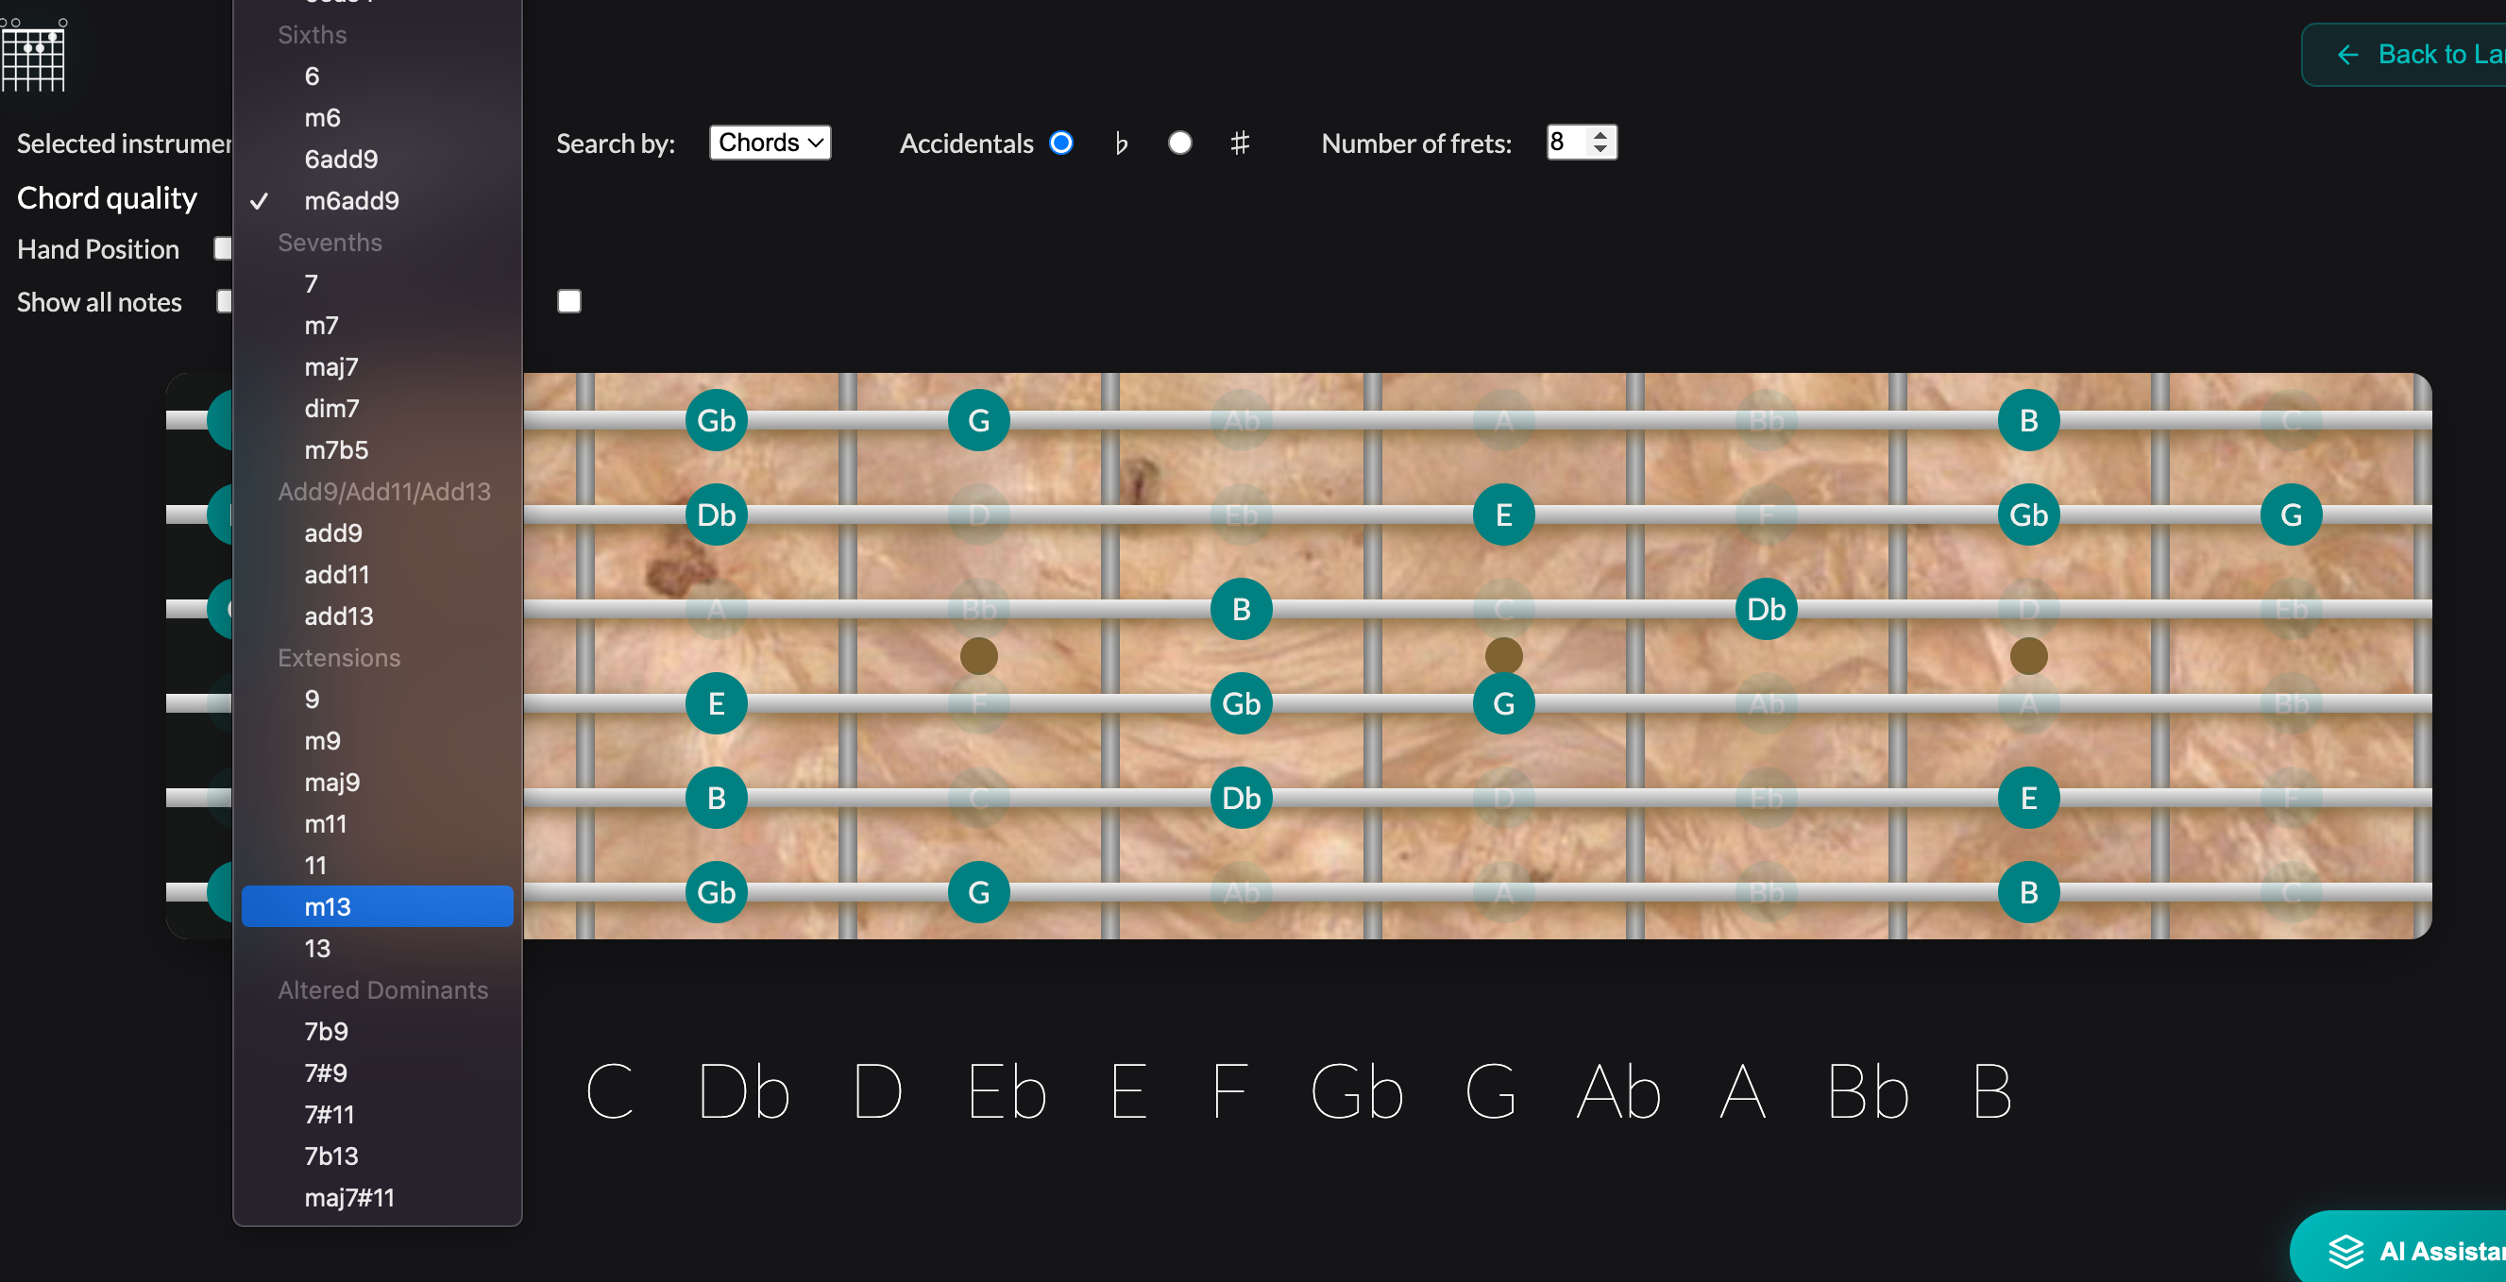2506x1282 pixels.
Task: Choose add13 chord quality
Action: coord(338,616)
